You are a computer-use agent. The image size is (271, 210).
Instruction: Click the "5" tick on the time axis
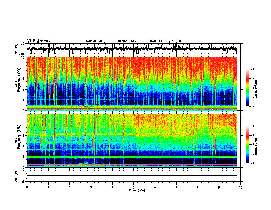pyautogui.click(x=134, y=187)
